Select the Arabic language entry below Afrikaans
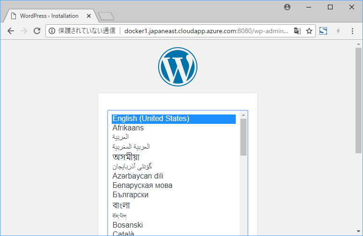The image size is (363, 236). 174,137
